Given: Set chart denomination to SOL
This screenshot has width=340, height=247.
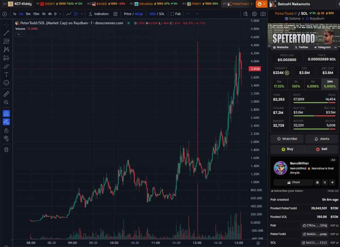Looking at the screenshot, I should click(x=162, y=14).
